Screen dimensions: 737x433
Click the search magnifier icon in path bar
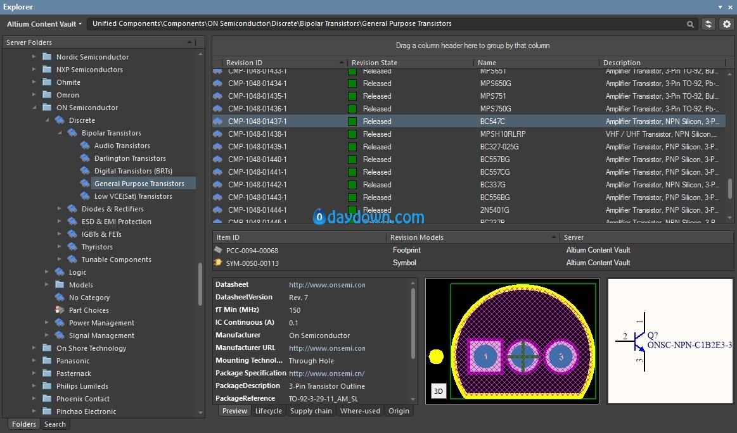tap(691, 24)
